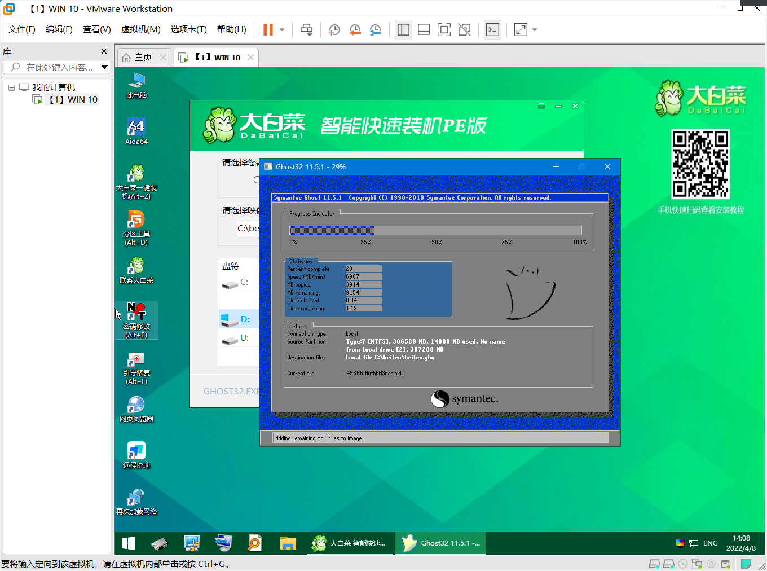Open the teal message log icon
Image resolution: width=767 pixels, height=571 pixels.
[x=746, y=564]
